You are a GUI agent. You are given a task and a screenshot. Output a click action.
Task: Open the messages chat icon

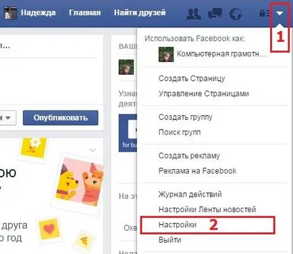pyautogui.click(x=215, y=13)
